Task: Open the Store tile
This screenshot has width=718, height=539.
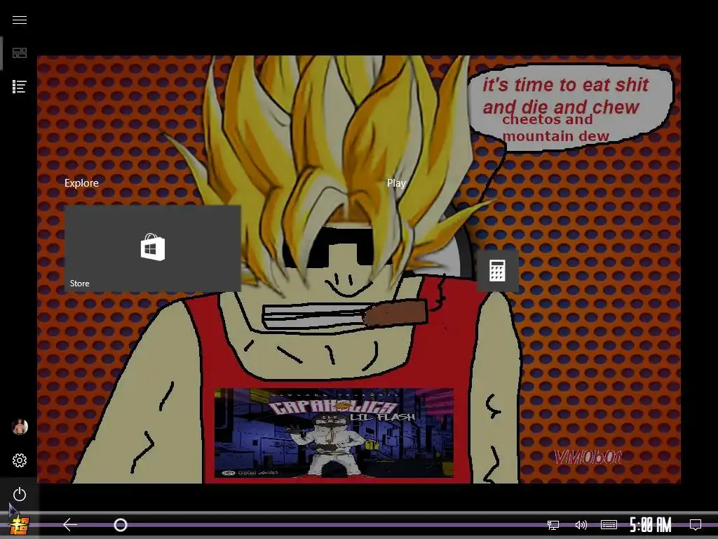Action: pyautogui.click(x=152, y=248)
